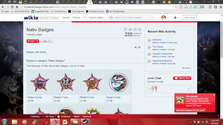Open browser home page
223x125 pixels.
coord(17,7)
